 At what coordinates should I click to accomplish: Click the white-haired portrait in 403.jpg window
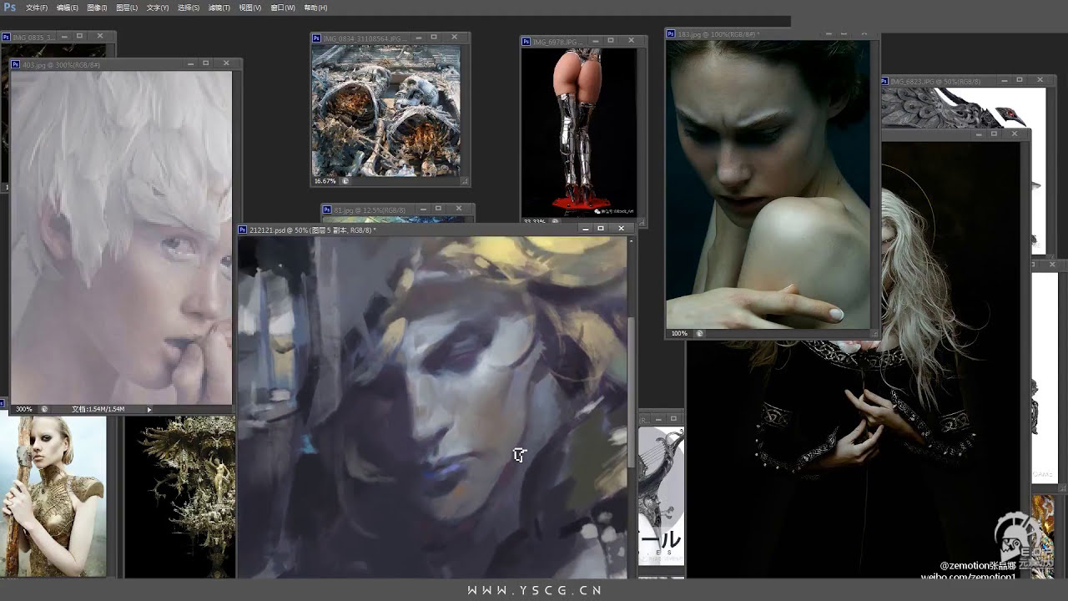coord(121,237)
